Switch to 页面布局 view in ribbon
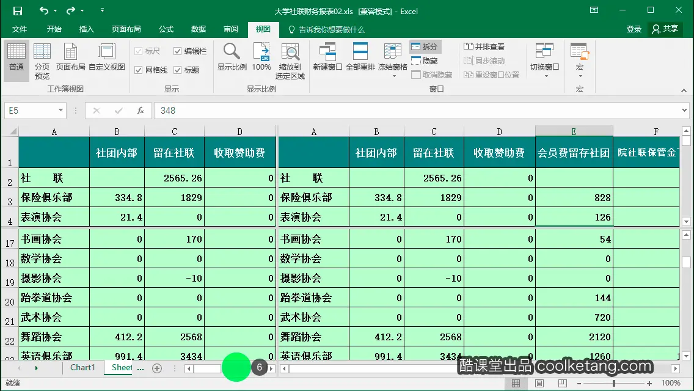Viewport: 694px width, 391px height. [70, 57]
